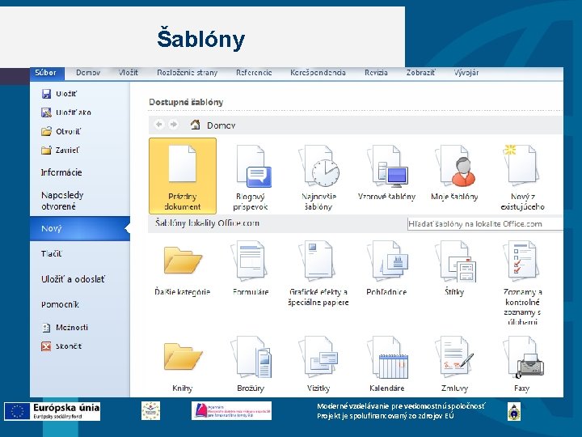The image size is (582, 437).
Task: Open the Štítky template category
Action: tap(454, 269)
